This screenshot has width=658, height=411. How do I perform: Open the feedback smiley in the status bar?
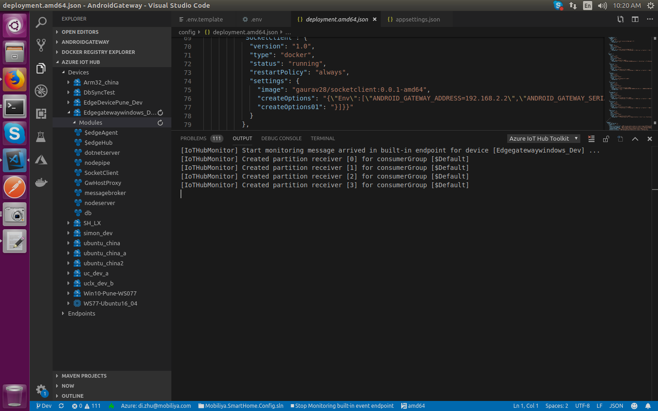[634, 406]
